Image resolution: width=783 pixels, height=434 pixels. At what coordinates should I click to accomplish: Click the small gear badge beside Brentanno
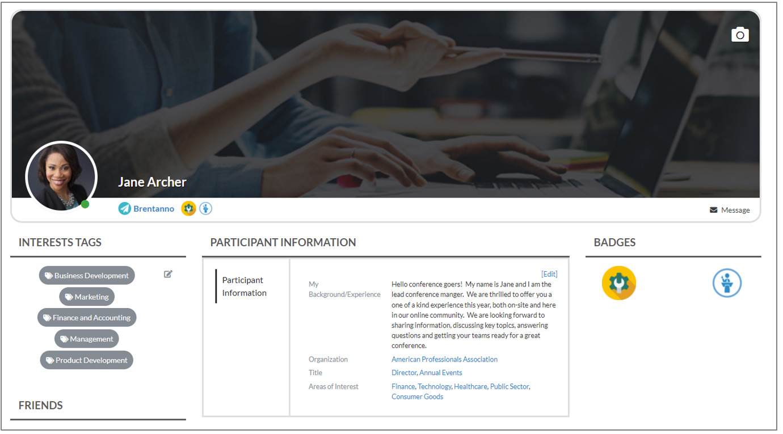click(188, 209)
